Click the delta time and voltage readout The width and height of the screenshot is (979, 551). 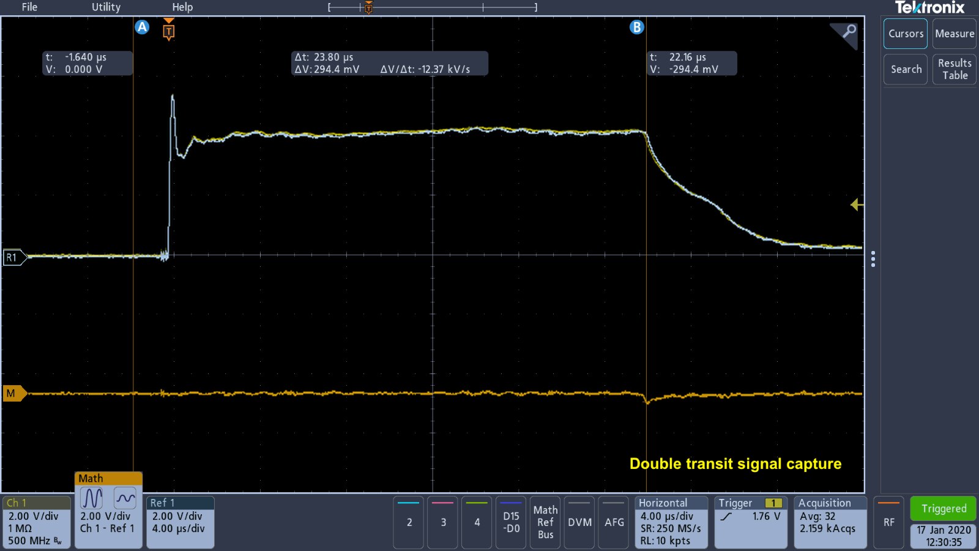pos(390,63)
